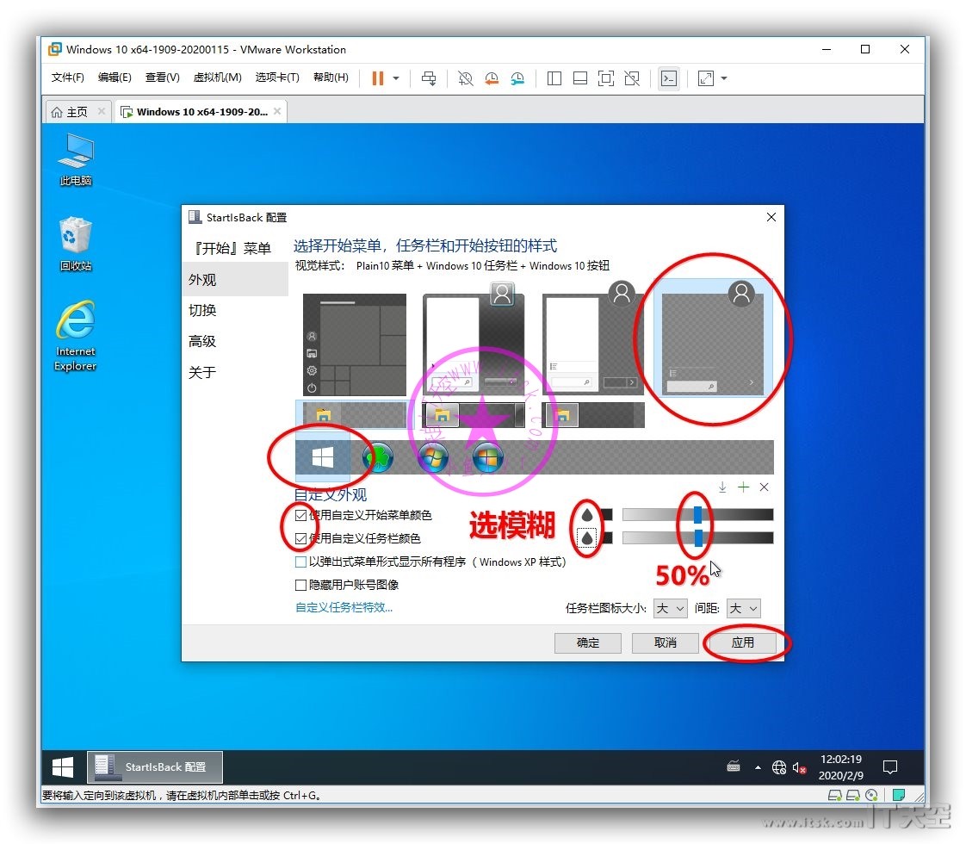The width and height of the screenshot is (966, 844).
Task: Click the show library sidebar toolbar icon
Action: (x=554, y=78)
